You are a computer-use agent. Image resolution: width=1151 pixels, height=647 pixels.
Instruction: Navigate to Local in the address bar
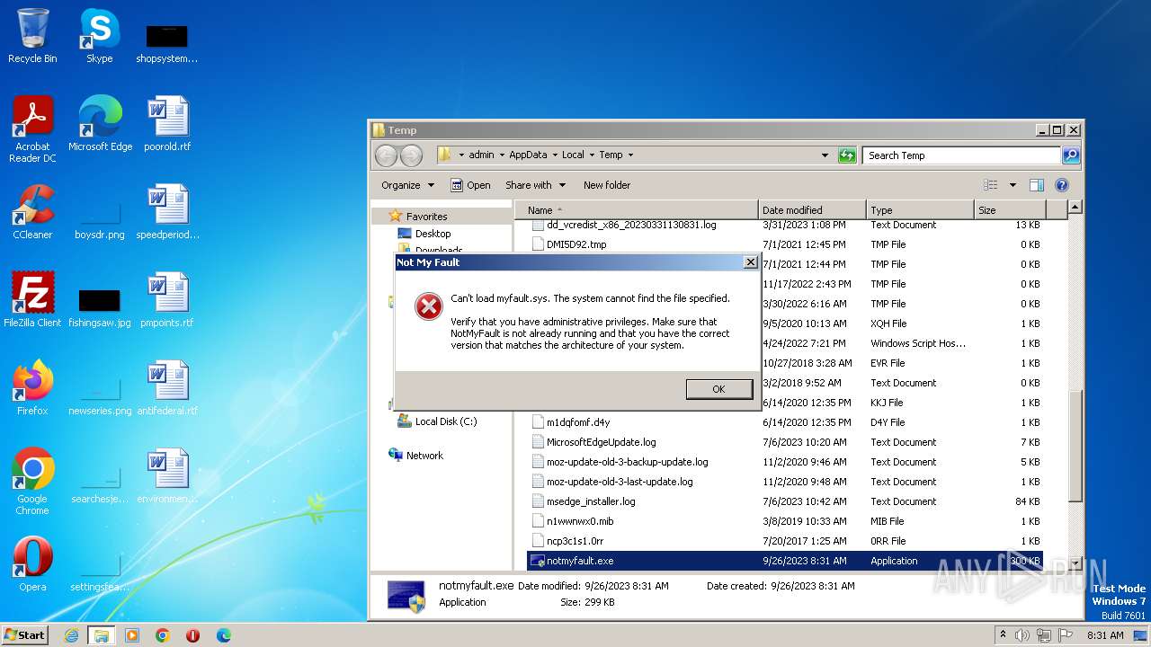(x=573, y=155)
